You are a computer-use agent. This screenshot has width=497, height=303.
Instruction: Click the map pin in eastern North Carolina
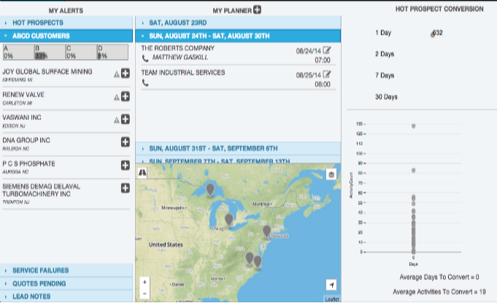click(x=258, y=262)
